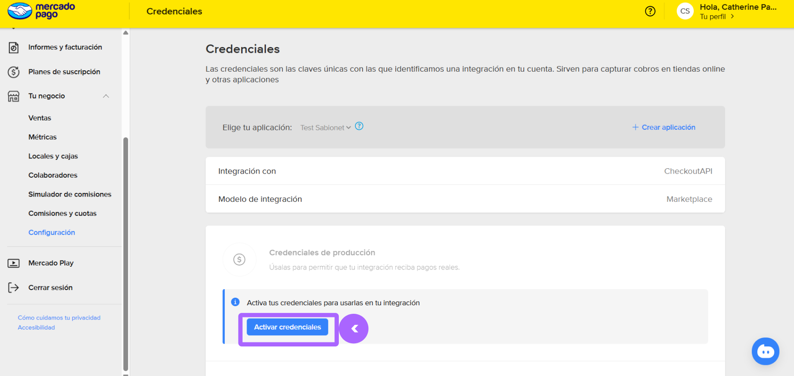The height and width of the screenshot is (376, 794).
Task: Open Locales y cajas
Action: (53, 156)
